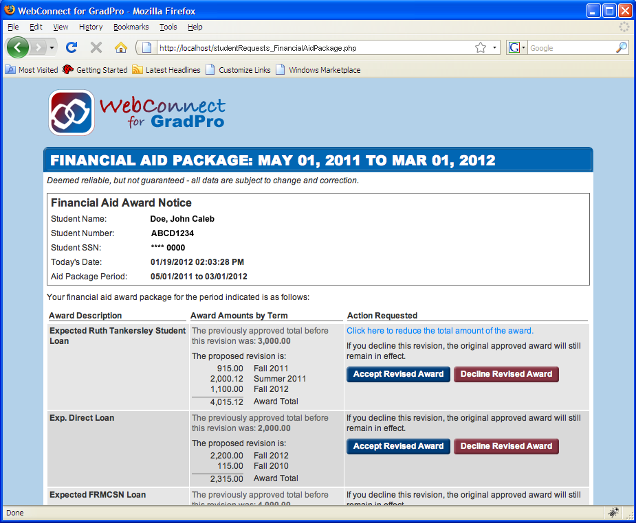Click the loading throbber icon at top right
Viewport: 636px width, 523px height.
click(x=624, y=27)
